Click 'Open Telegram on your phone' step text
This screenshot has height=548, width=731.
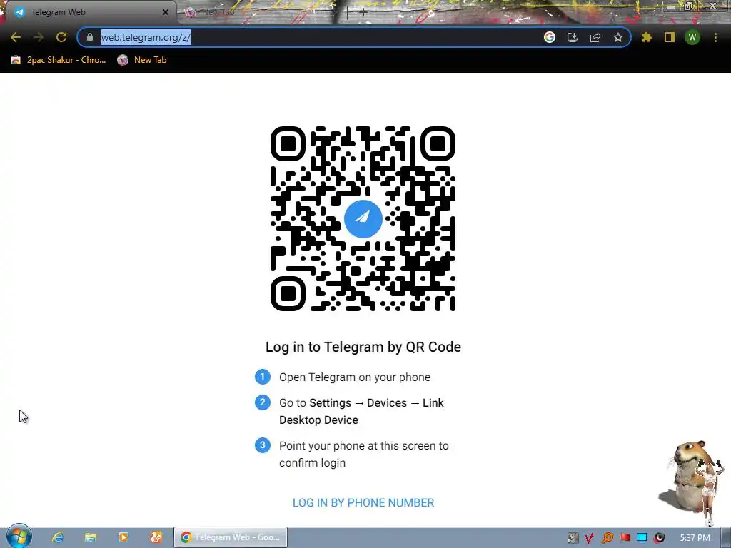pos(355,377)
